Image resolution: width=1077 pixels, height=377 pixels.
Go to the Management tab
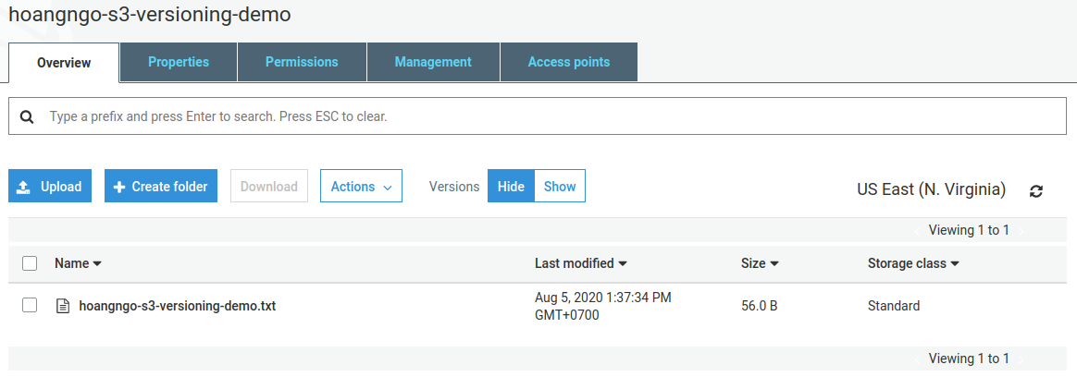coord(433,62)
